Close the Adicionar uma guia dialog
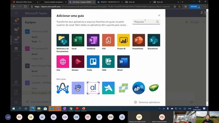The height and width of the screenshot is (123, 219). click(159, 15)
